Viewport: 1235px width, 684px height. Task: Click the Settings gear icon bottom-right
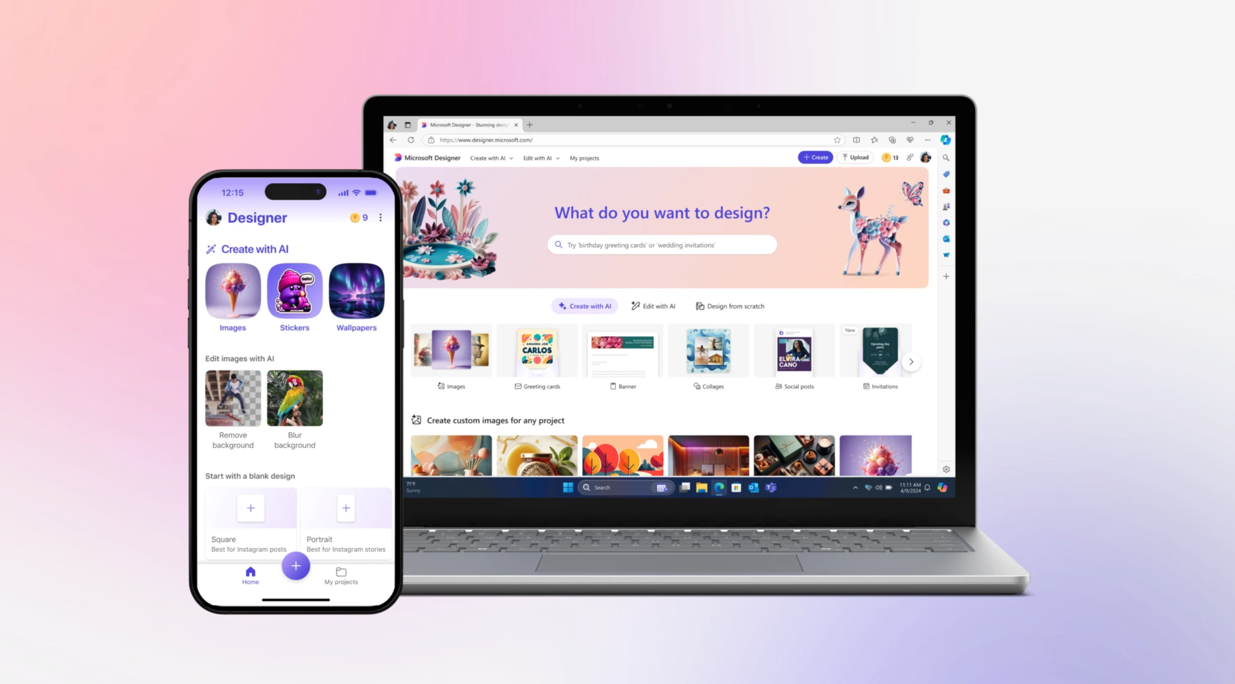click(x=946, y=469)
